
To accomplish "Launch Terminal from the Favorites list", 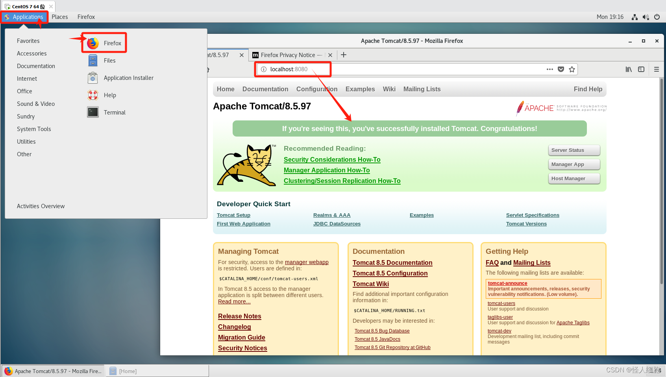I will pos(106,113).
